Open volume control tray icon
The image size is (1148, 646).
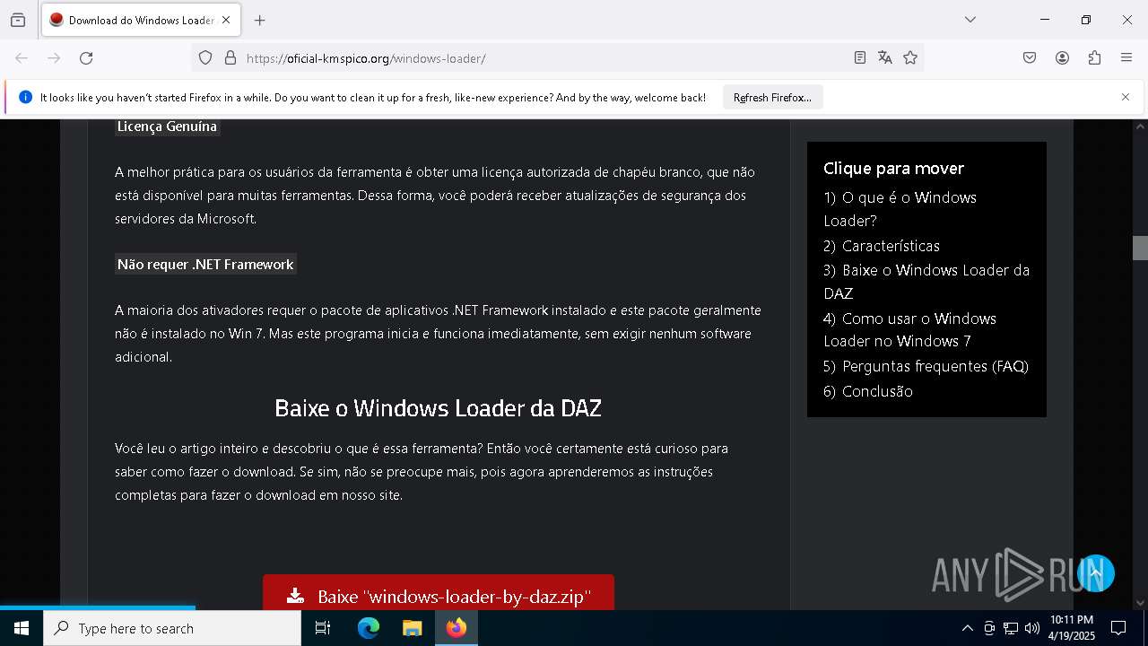pyautogui.click(x=1032, y=628)
